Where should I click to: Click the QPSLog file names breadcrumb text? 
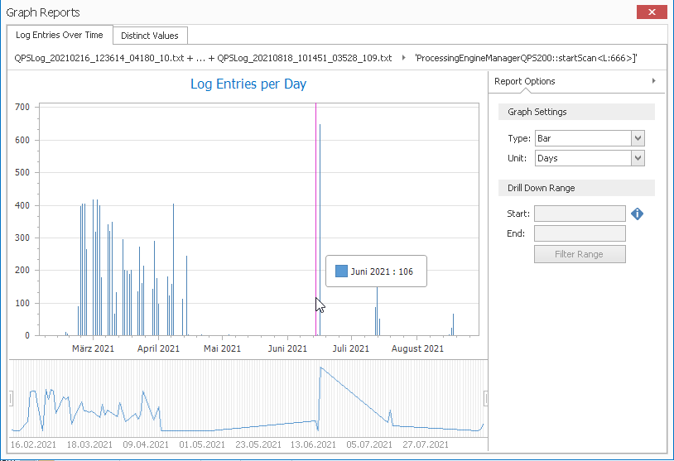[203, 58]
